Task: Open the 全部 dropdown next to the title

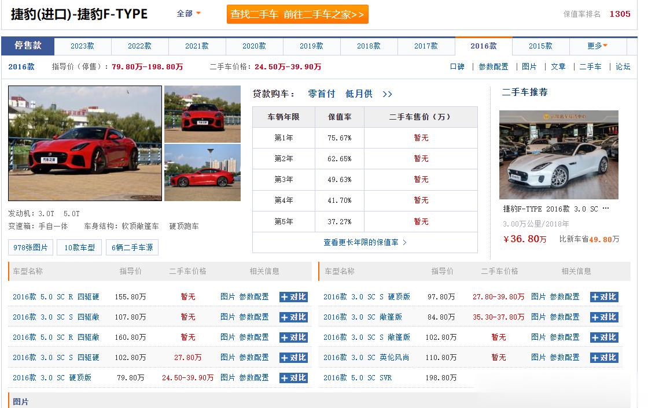Action: point(189,14)
